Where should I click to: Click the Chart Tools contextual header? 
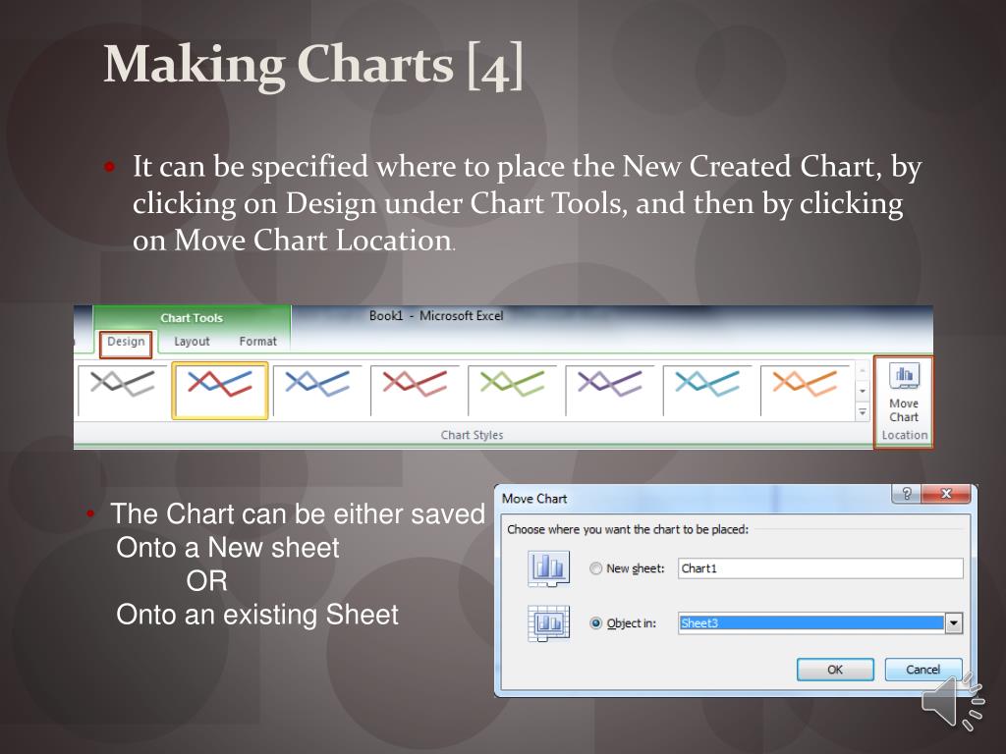(x=192, y=318)
